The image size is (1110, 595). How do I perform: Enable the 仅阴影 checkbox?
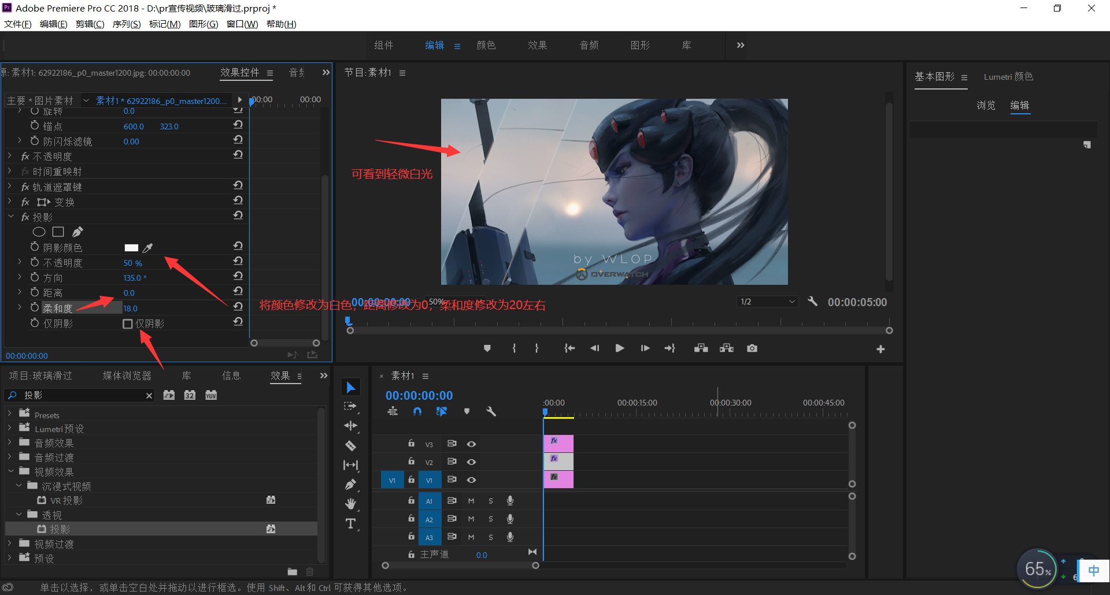coord(128,323)
